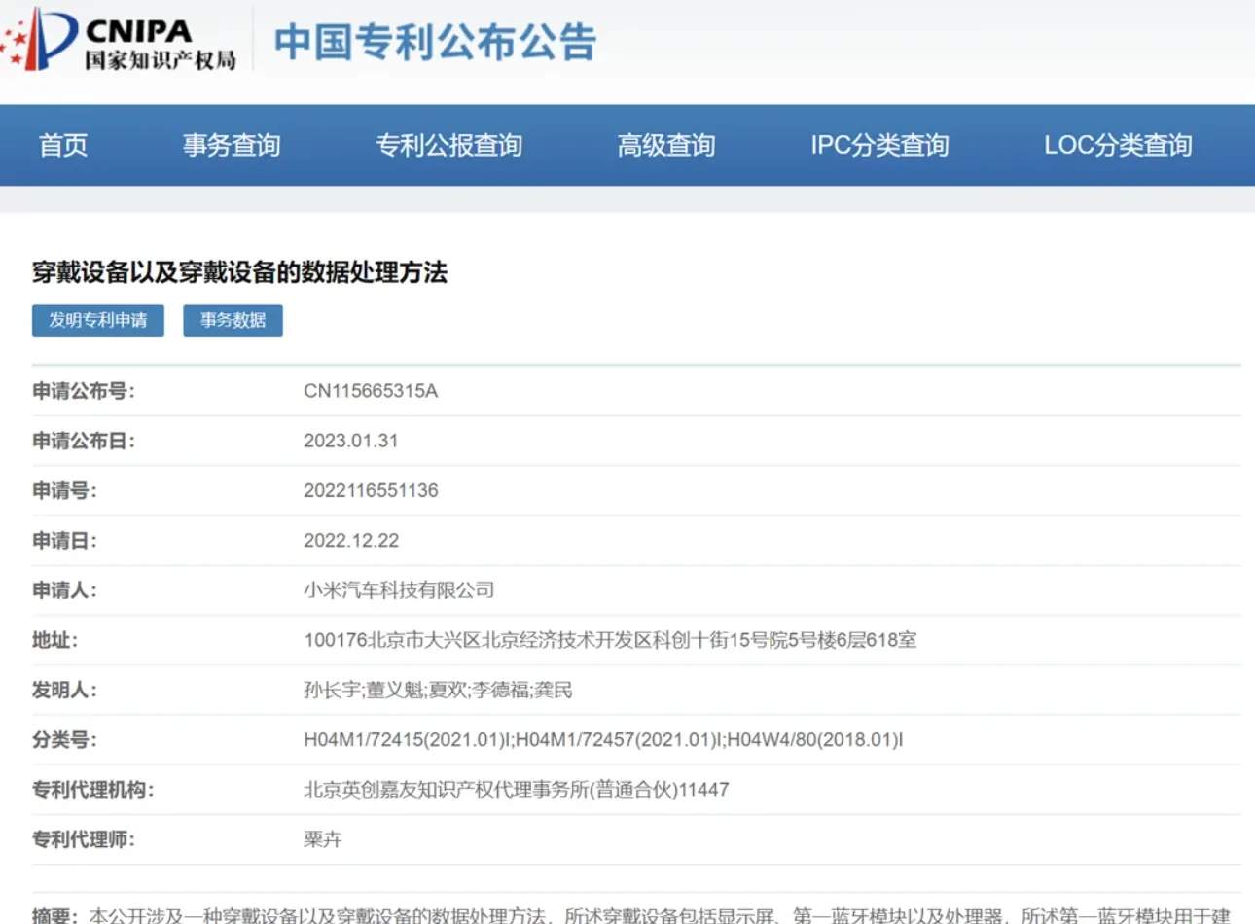The image size is (1255, 924).
Task: Click the 摘要 abstract text line
Action: pyautogui.click(x=632, y=914)
